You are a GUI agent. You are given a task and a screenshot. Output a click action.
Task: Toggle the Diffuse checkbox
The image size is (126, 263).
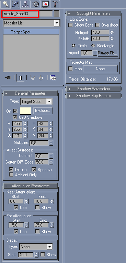tap(11, 170)
